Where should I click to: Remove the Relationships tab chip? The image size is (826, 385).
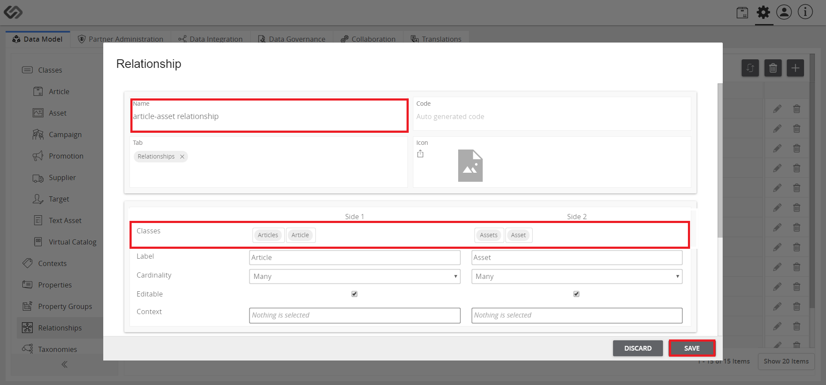point(182,157)
